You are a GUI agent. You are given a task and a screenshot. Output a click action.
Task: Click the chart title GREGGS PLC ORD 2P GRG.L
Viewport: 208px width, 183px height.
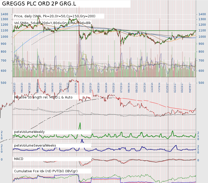pos(39,4)
